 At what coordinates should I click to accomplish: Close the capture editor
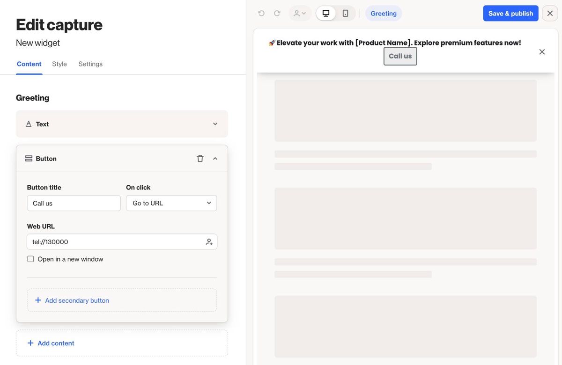[x=550, y=14]
